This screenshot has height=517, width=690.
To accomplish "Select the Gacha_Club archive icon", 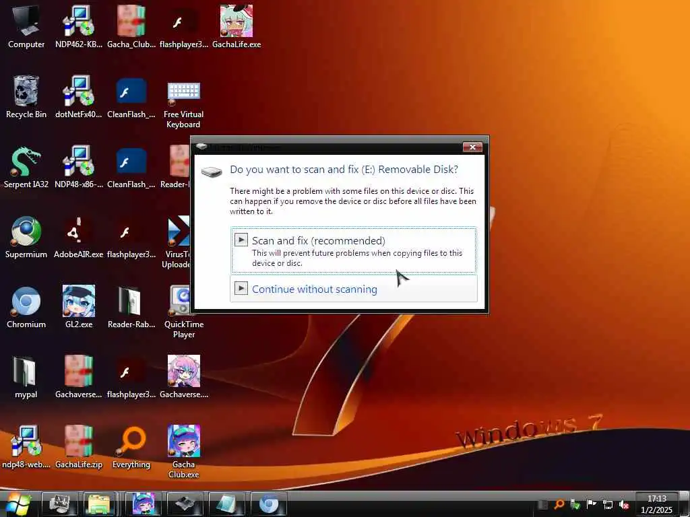I will (131, 26).
